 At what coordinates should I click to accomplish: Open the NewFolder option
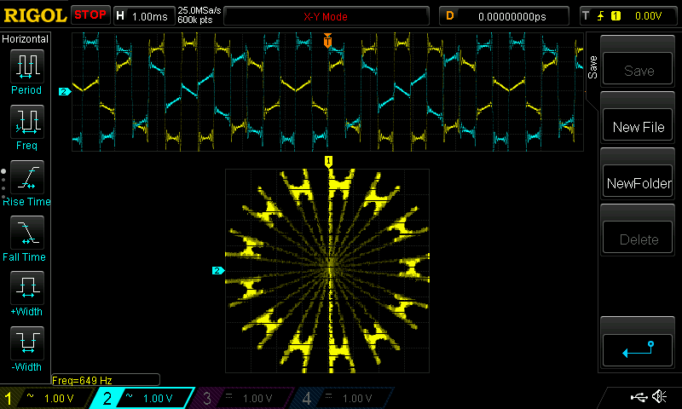coord(639,183)
